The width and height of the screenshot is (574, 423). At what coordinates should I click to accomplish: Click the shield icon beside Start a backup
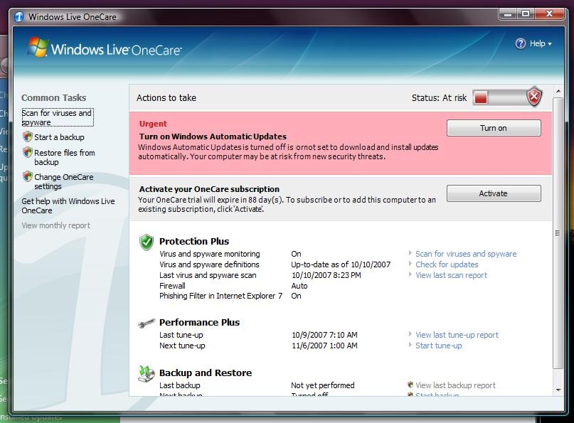28,136
